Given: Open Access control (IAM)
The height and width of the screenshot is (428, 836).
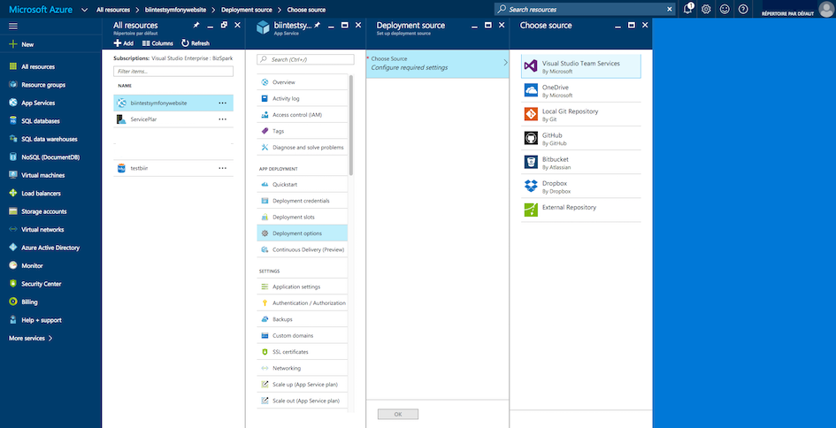Looking at the screenshot, I should [x=303, y=115].
